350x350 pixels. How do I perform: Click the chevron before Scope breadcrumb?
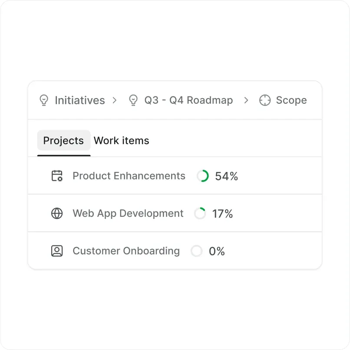pos(246,100)
